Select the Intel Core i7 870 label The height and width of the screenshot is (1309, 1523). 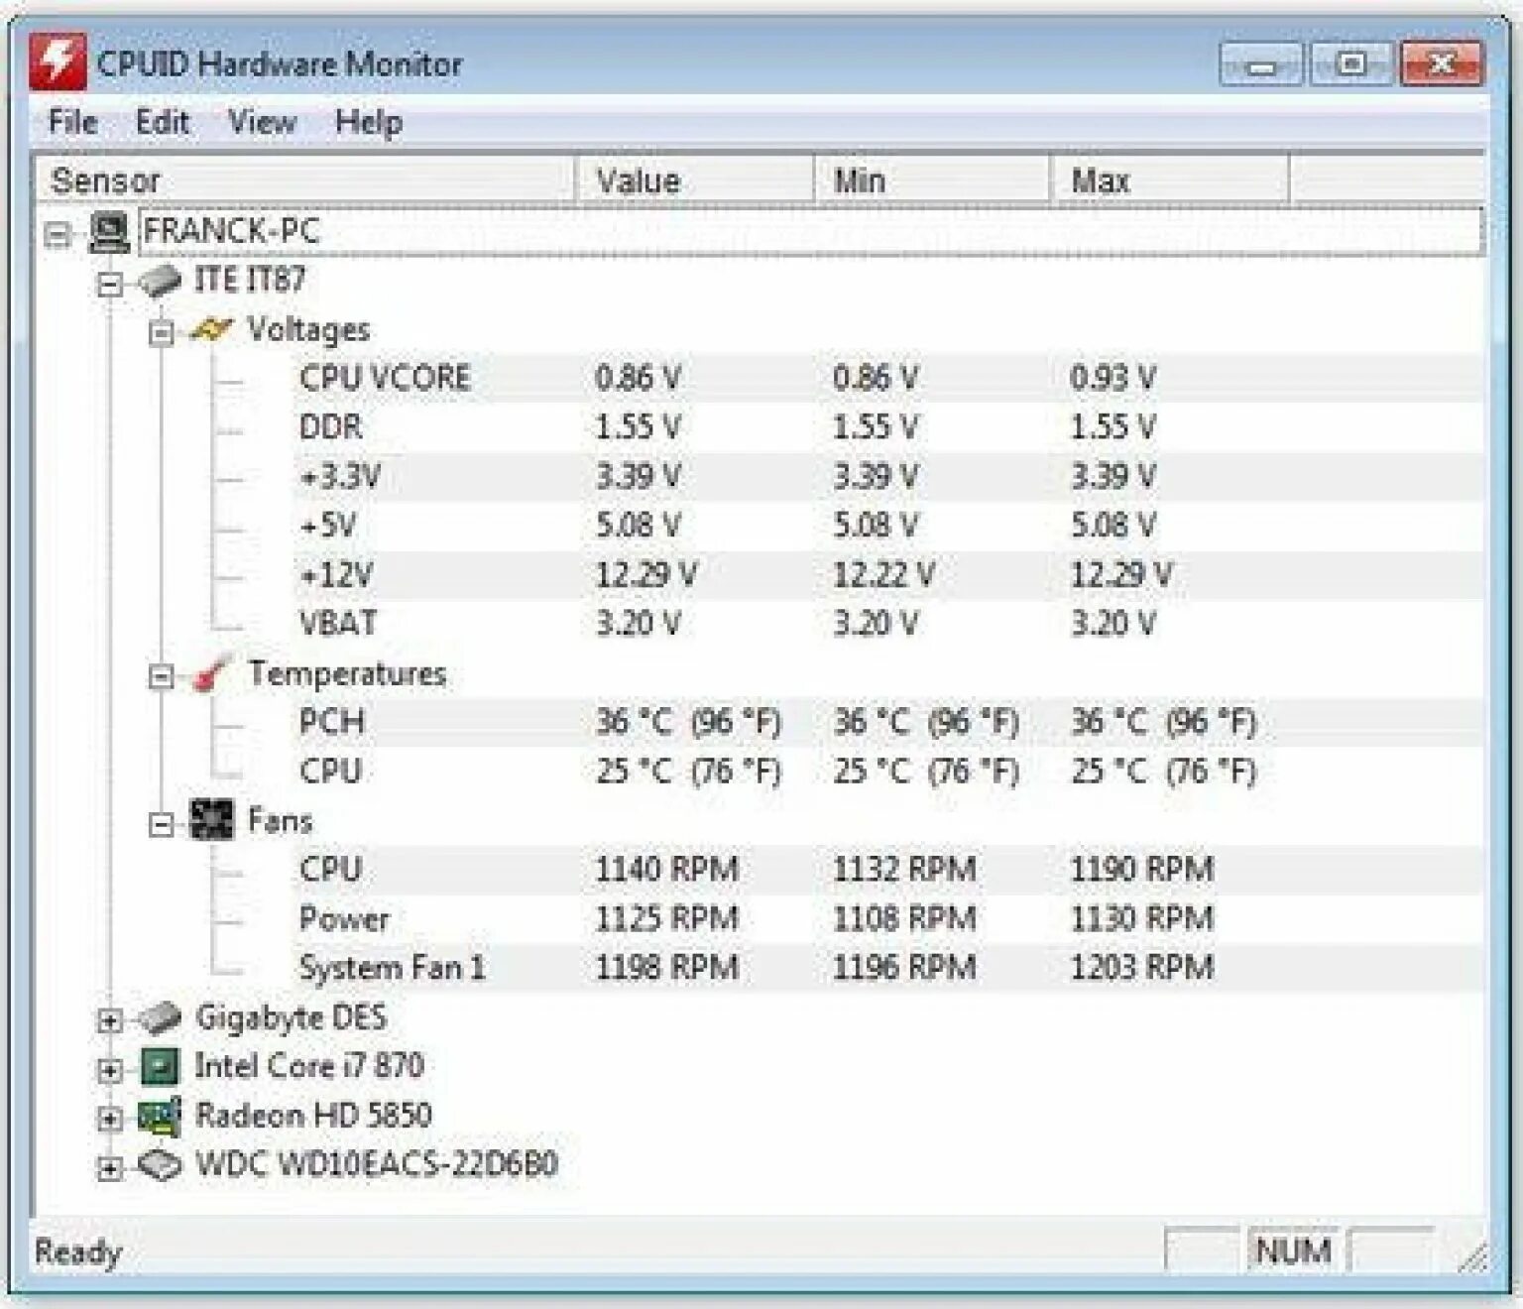coord(308,1066)
